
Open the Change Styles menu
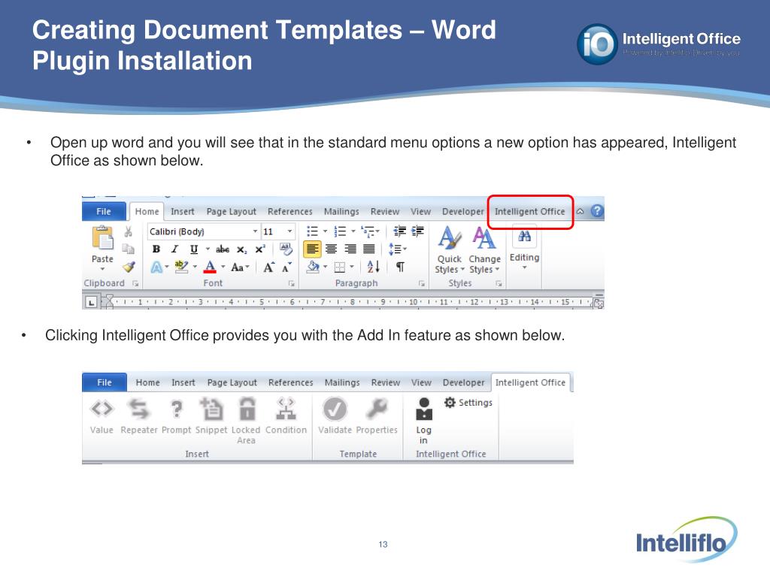(x=484, y=249)
